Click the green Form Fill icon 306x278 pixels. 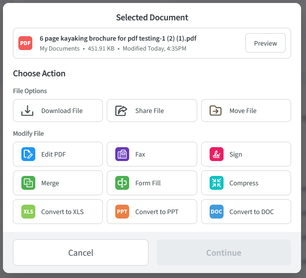(122, 183)
